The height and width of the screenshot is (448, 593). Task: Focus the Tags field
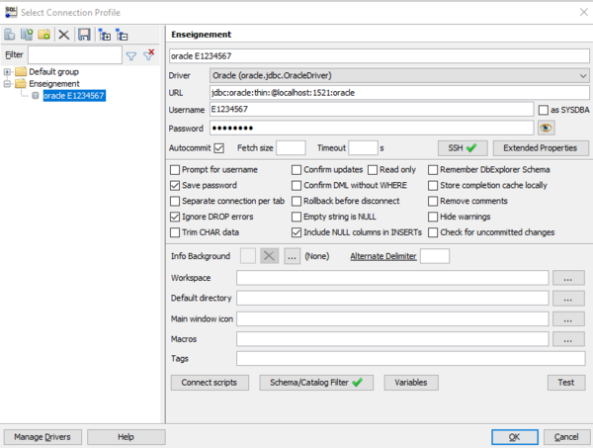click(411, 358)
